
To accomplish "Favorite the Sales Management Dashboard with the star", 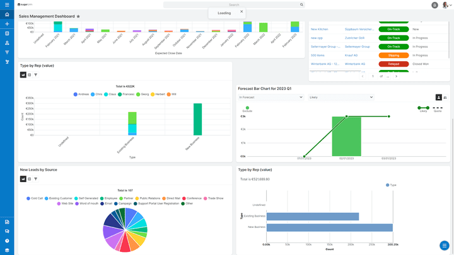I will point(78,16).
